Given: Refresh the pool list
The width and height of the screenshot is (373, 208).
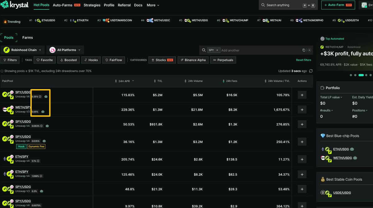Looking at the screenshot, I should point(311,71).
